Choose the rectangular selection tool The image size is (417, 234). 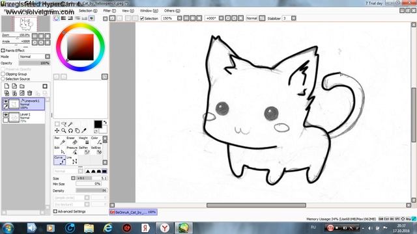(57, 124)
